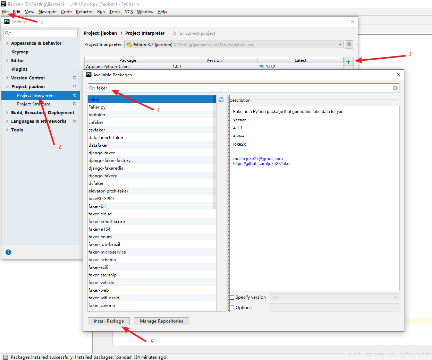
Task: Open the interpreter gear settings icon
Action: (x=349, y=44)
